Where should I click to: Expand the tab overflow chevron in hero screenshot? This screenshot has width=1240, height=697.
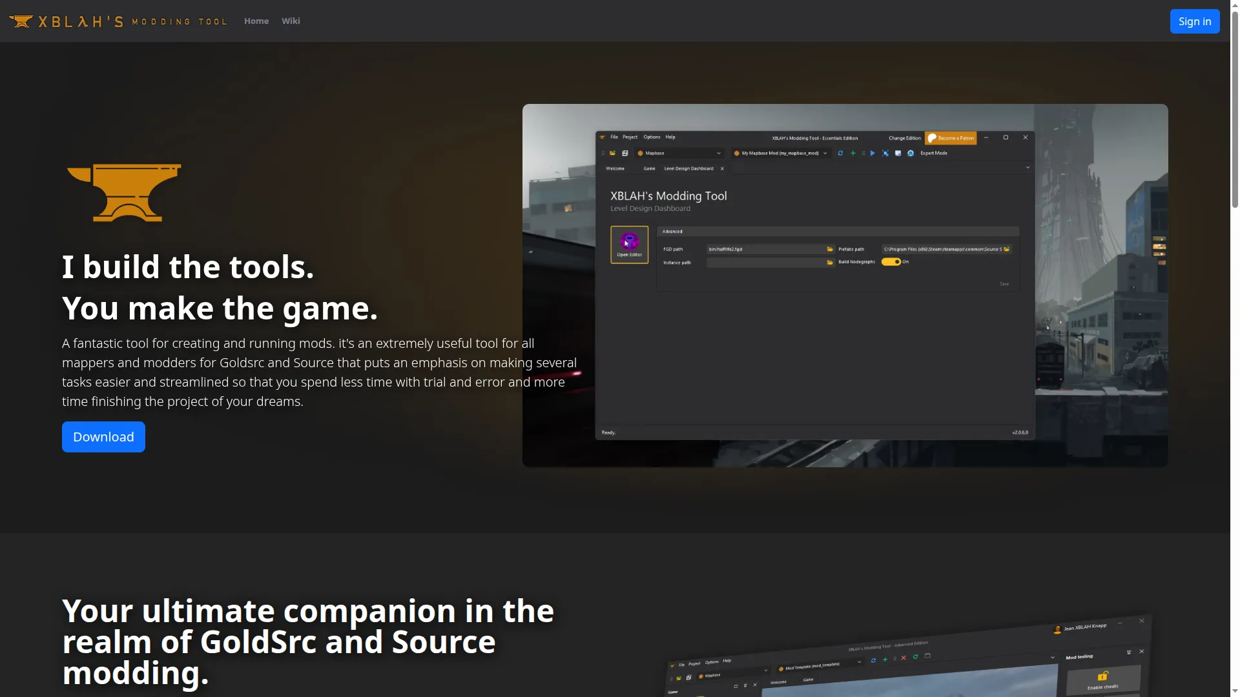[1028, 168]
